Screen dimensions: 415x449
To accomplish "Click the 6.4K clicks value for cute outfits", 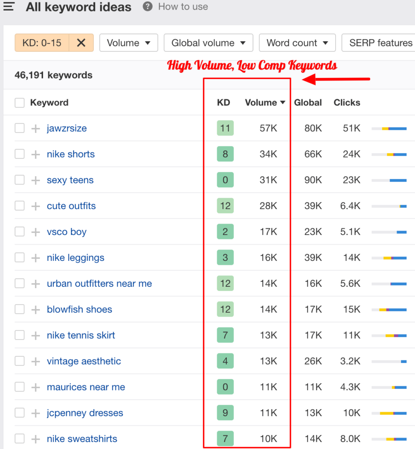I will 350,206.
